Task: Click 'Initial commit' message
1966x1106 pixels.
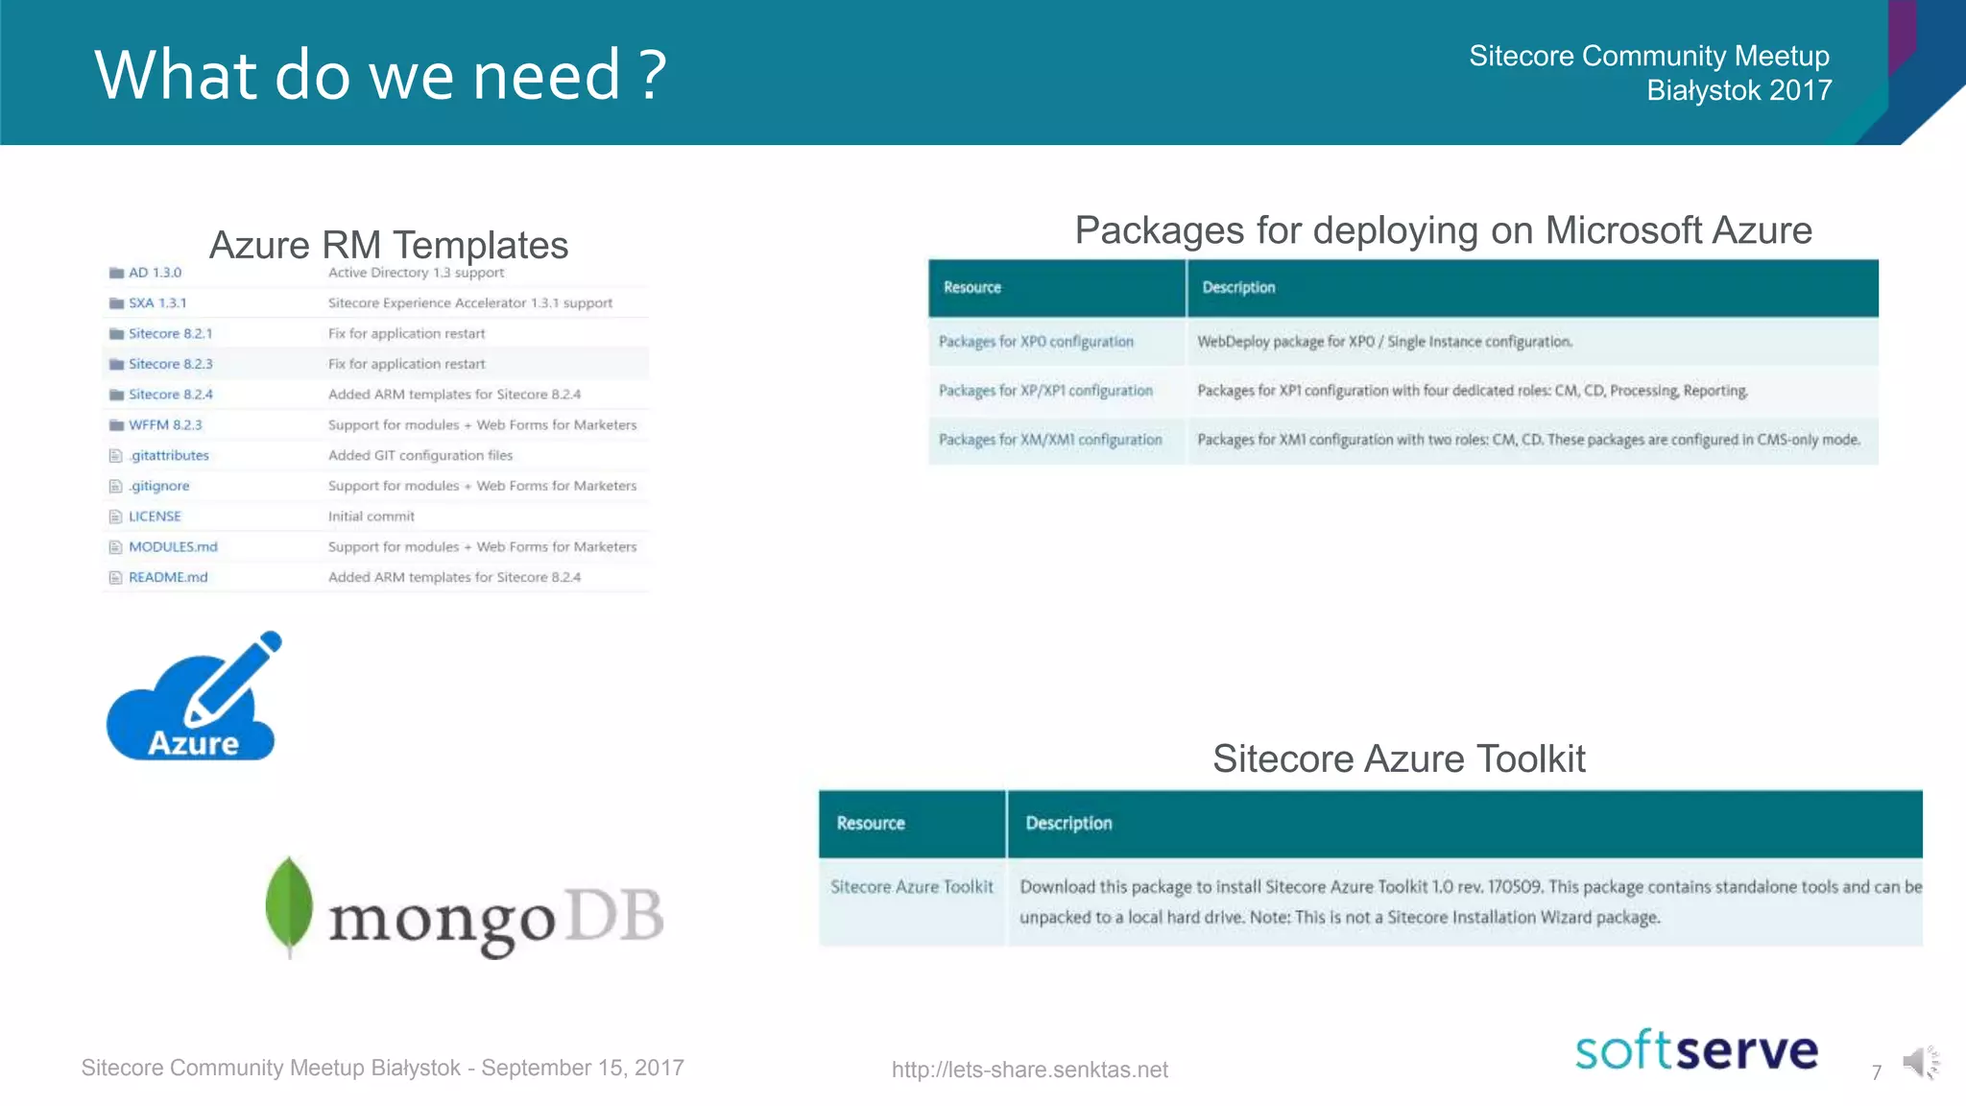Action: point(372,517)
